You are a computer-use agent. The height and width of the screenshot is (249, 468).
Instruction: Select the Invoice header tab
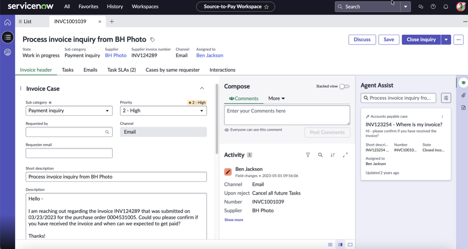pos(36,70)
